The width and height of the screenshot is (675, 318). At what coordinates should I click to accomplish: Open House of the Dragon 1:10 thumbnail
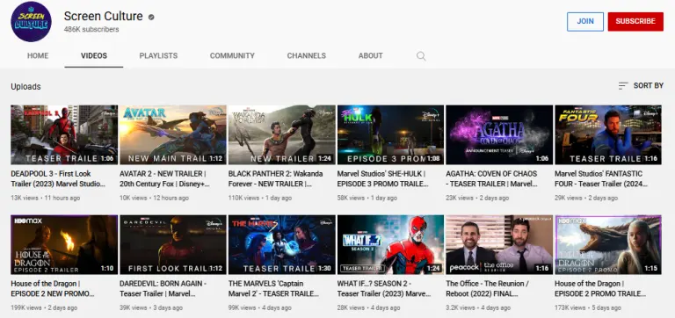point(64,245)
